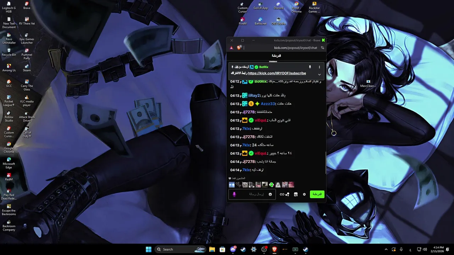The height and width of the screenshot is (255, 454).
Task: Open Among Us desktop icon
Action: click(x=9, y=68)
